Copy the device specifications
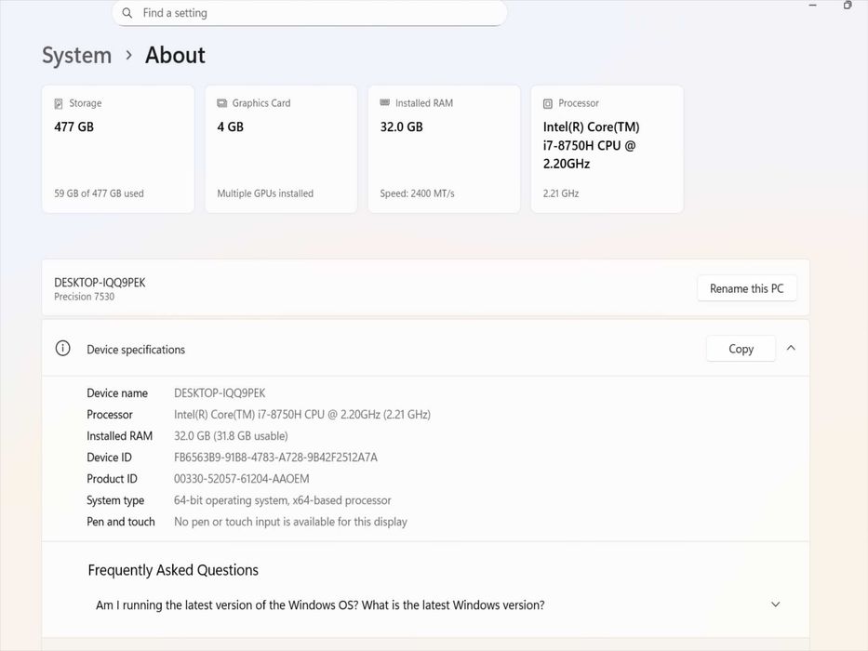The image size is (868, 651). [741, 349]
